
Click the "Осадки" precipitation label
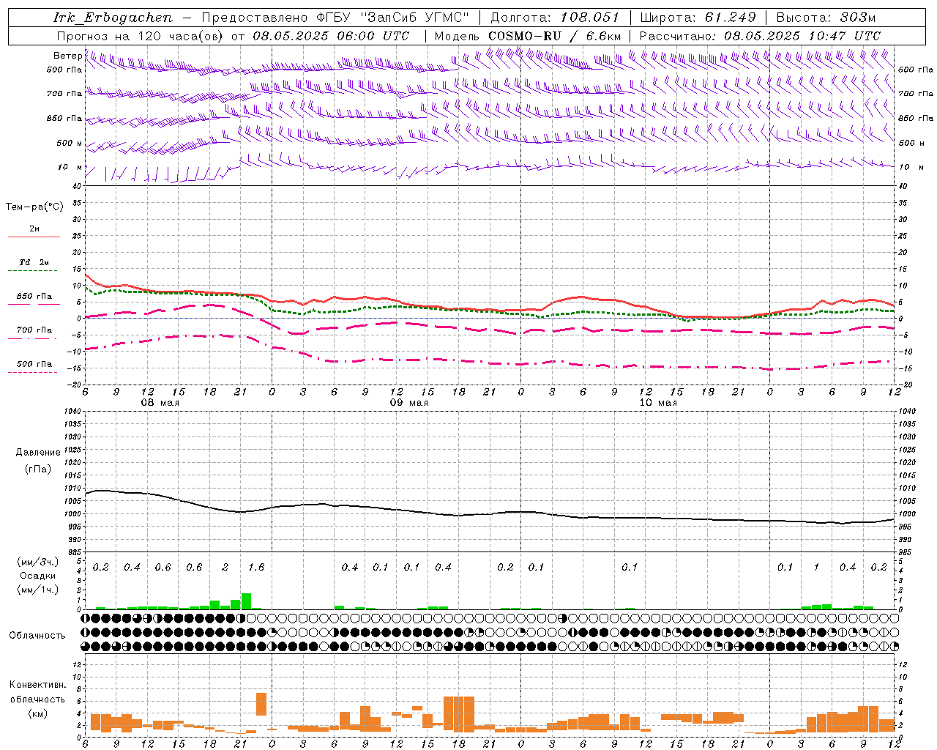point(38,576)
